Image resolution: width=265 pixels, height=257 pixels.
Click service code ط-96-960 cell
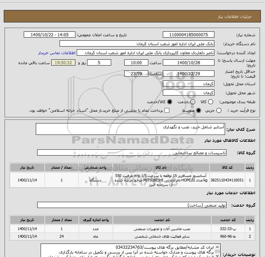(x=228, y=236)
